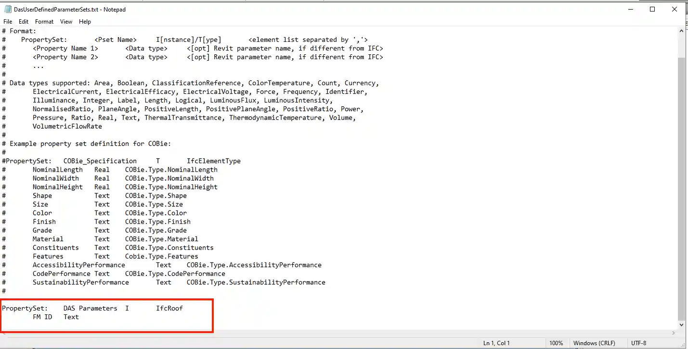The height and width of the screenshot is (349, 688).
Task: Click the UTF-8 encoding indicator
Action: [638, 343]
